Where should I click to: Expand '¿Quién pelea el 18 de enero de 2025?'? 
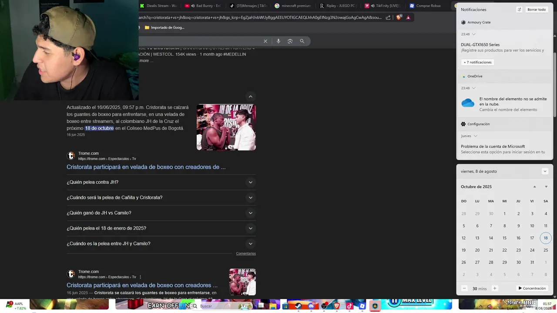point(161,228)
